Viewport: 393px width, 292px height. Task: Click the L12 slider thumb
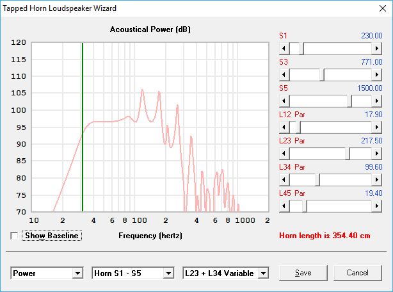click(298, 127)
